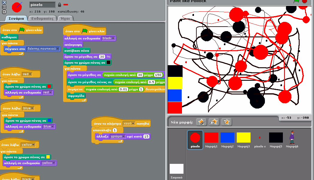Click the pen size random value 0.5
This screenshot has width=314, height=180.
pyautogui.click(x=151, y=82)
